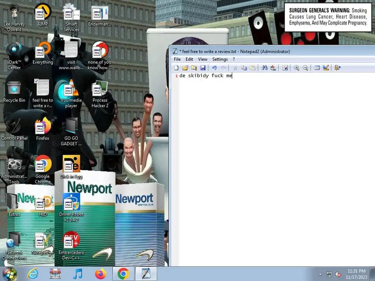
Task: Zoom in with the plus magnifier
Action: (x=297, y=68)
